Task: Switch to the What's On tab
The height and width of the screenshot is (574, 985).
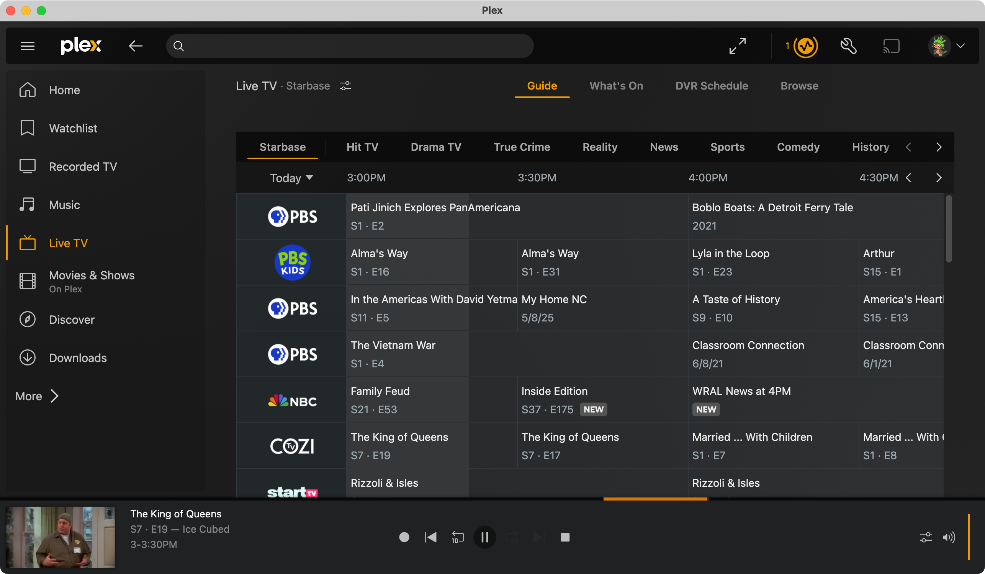Action: [x=616, y=86]
